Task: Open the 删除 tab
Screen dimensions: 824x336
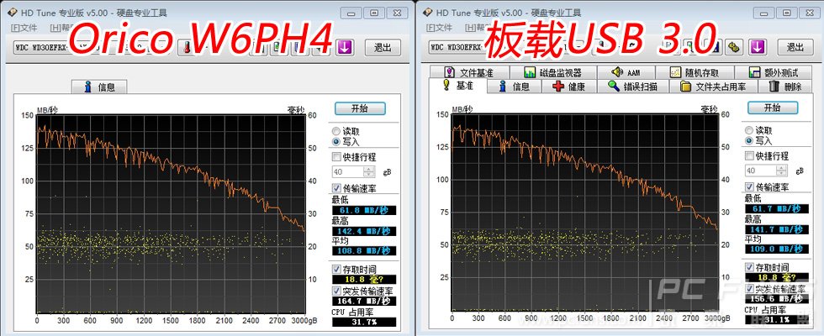Action: [785, 87]
